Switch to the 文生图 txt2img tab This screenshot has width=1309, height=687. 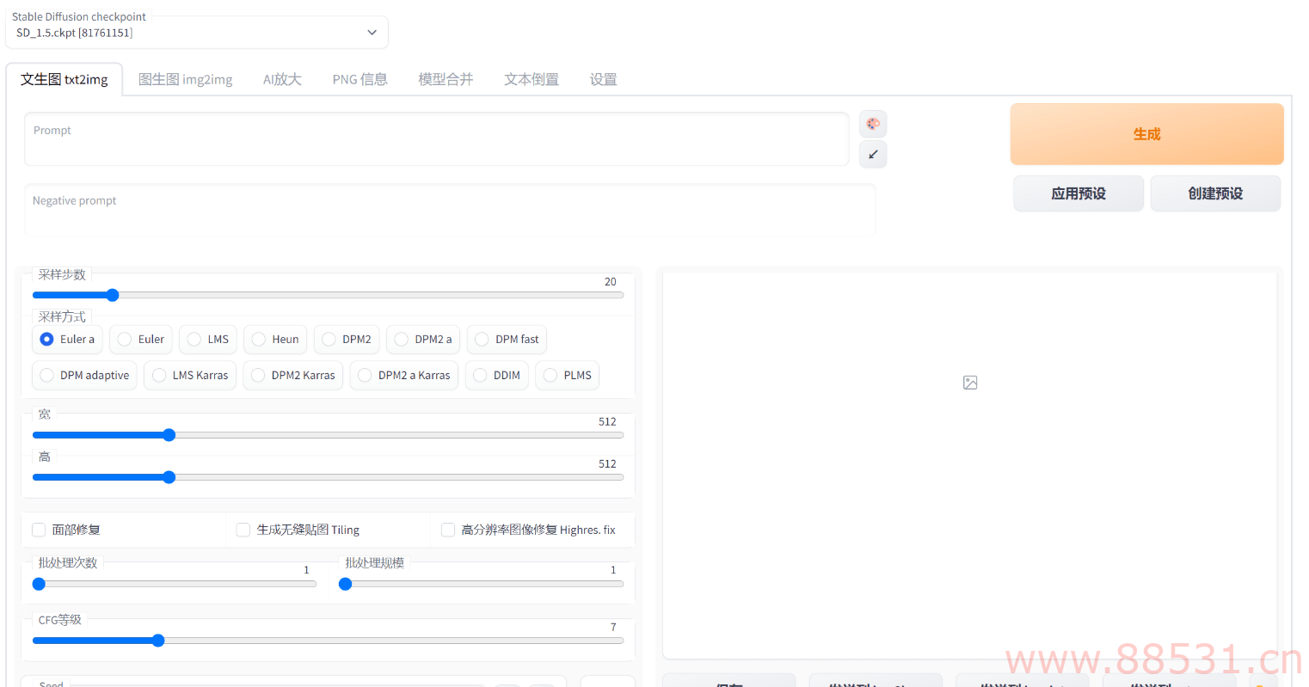coord(65,79)
